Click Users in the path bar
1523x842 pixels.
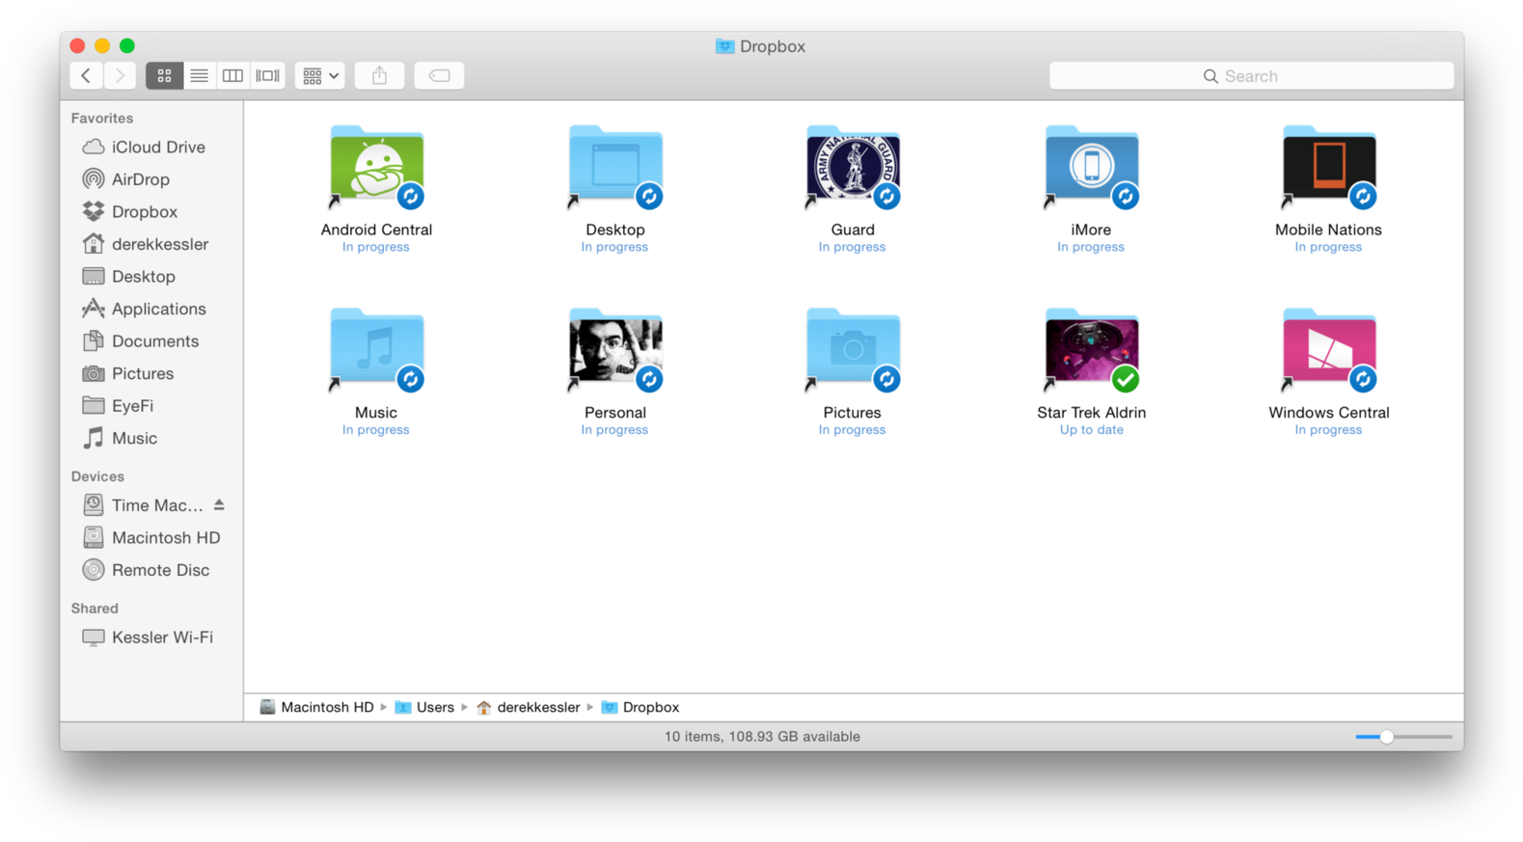tap(434, 707)
